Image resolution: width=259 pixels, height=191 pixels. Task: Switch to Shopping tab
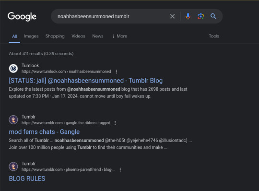(x=55, y=36)
